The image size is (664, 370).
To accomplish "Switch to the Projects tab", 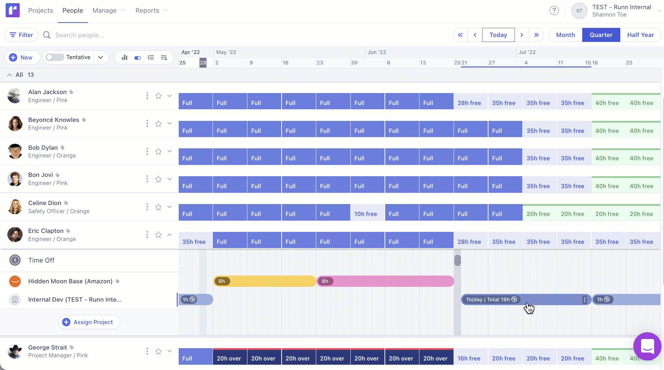I will (41, 11).
